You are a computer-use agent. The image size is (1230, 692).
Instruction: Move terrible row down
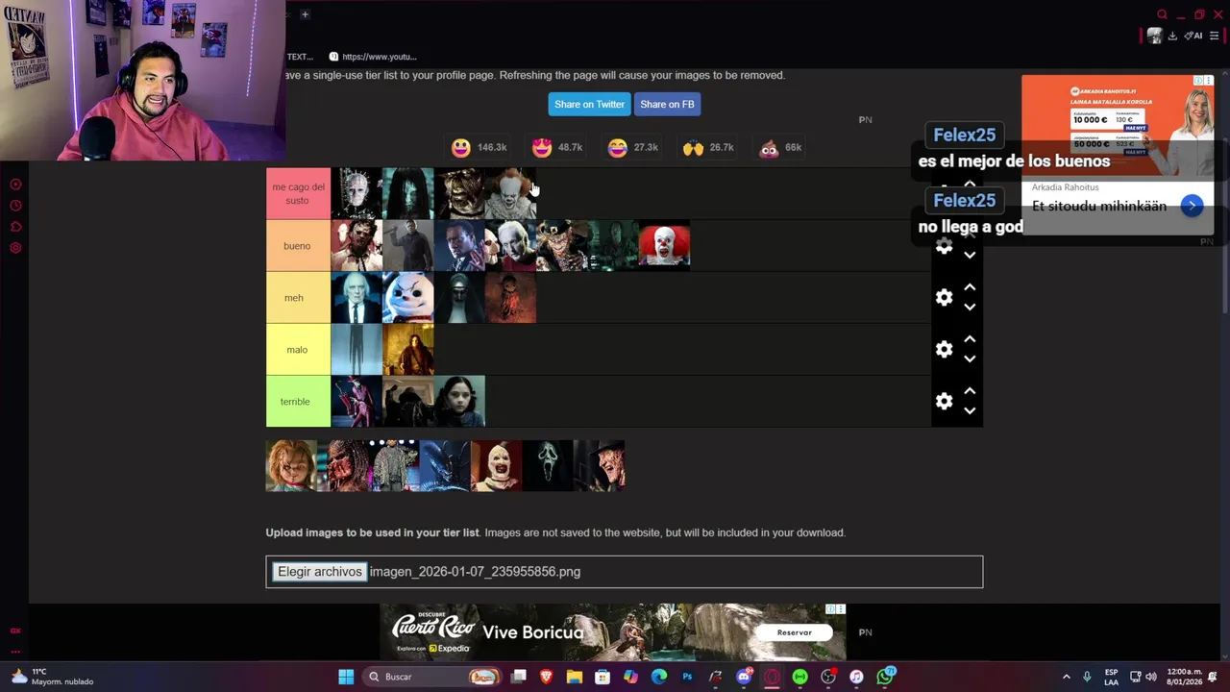click(970, 411)
